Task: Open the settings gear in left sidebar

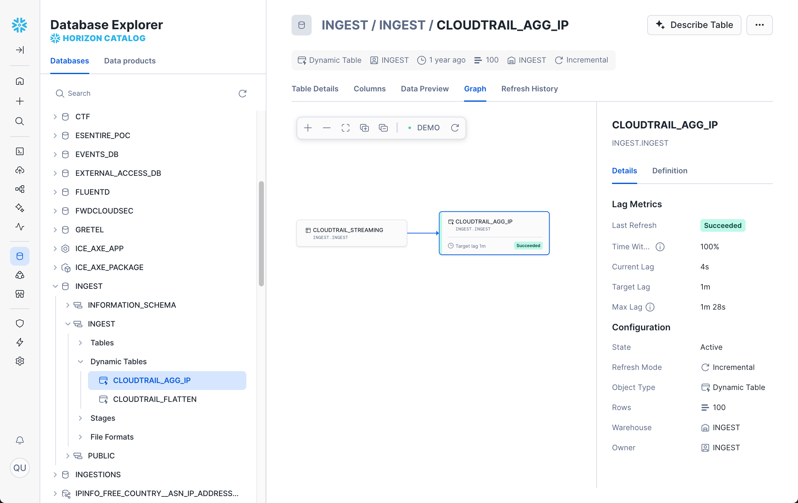Action: pyautogui.click(x=19, y=361)
